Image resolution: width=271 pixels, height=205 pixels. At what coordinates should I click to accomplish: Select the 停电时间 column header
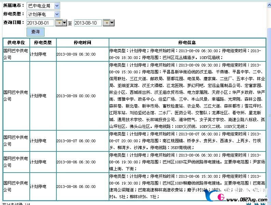[82, 43]
